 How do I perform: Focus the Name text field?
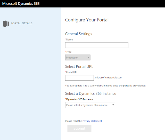pos(96,45)
